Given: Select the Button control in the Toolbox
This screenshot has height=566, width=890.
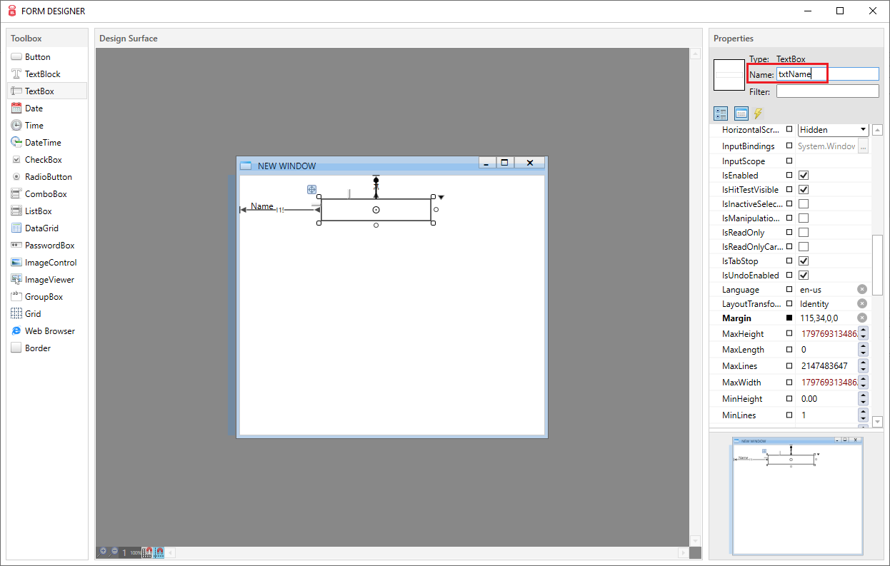Looking at the screenshot, I should click(x=36, y=56).
